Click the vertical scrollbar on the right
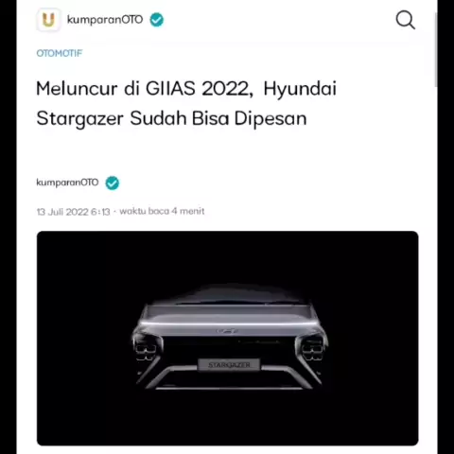454x454 pixels. coord(436,50)
